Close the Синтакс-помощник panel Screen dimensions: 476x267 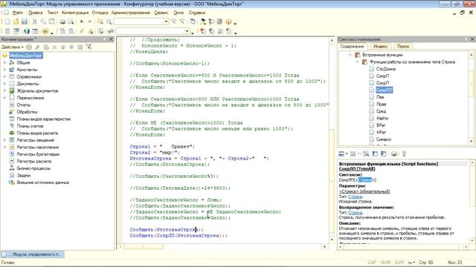472,39
